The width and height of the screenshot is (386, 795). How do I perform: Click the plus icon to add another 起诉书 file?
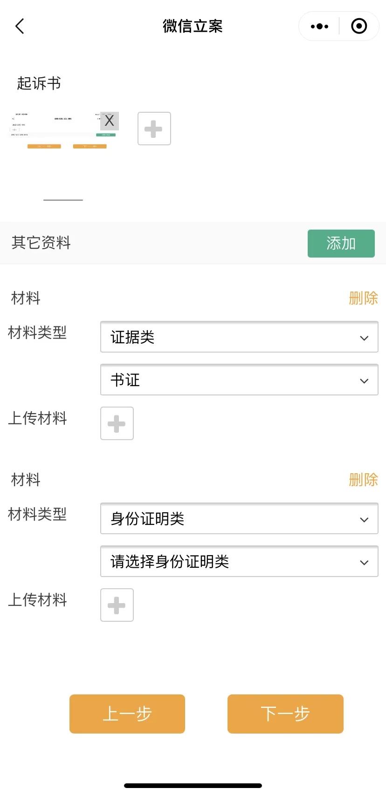pos(154,129)
